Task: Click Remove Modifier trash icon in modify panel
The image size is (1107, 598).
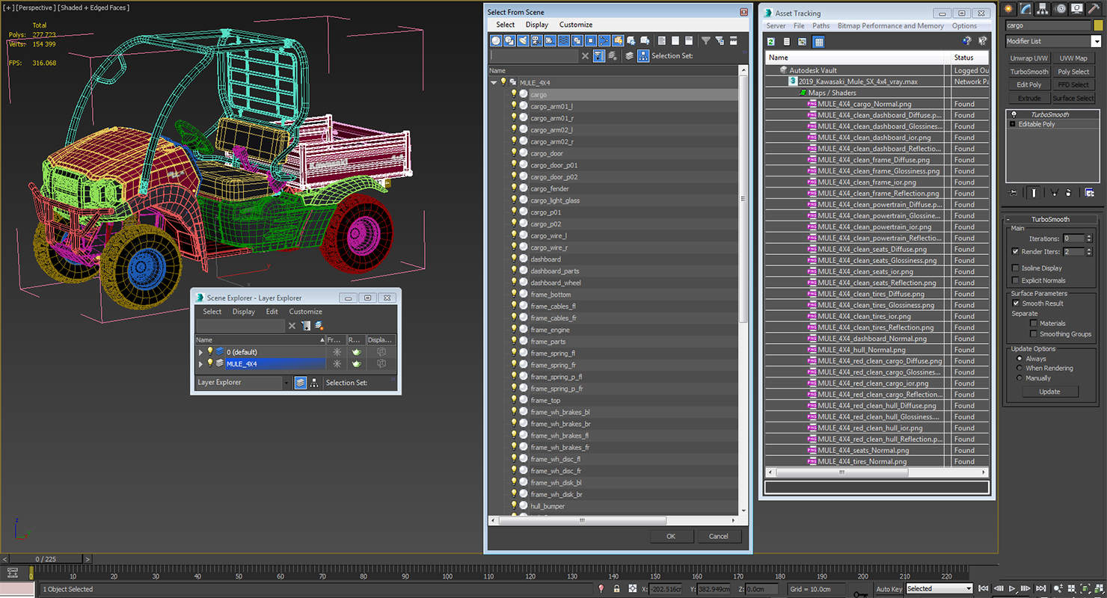Action: tap(1068, 193)
